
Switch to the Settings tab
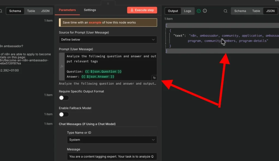90,10
